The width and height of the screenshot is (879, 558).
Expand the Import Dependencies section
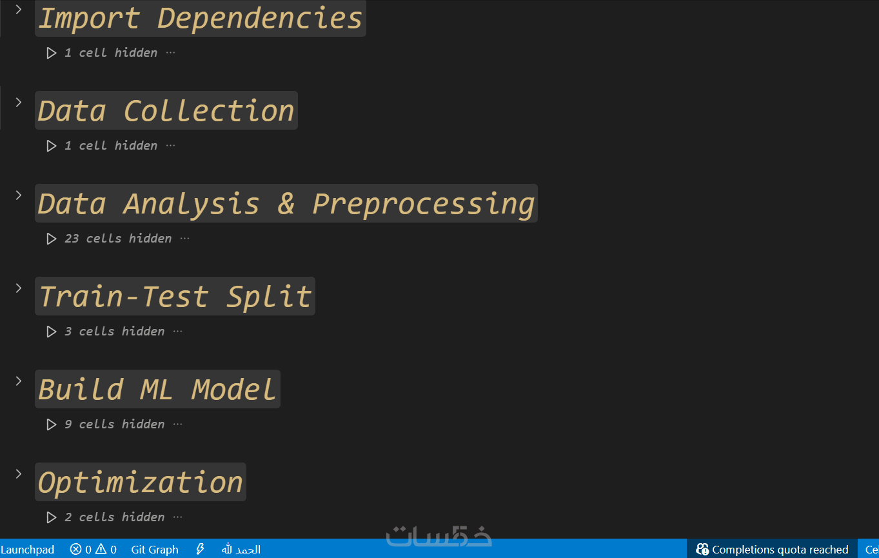[19, 9]
